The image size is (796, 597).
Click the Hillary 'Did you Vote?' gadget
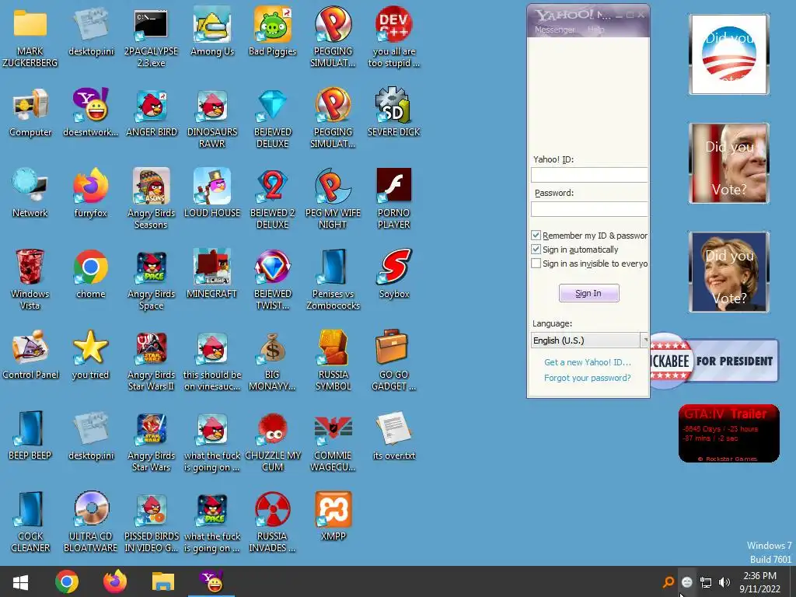pyautogui.click(x=729, y=272)
